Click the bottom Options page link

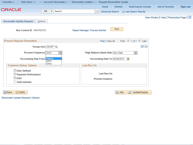click(x=36, y=98)
